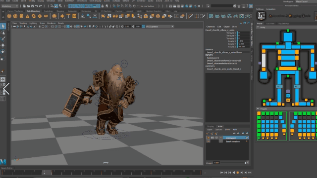Click the Pause Viewport icon in status line
This screenshot has height=178, width=317.
199,6
